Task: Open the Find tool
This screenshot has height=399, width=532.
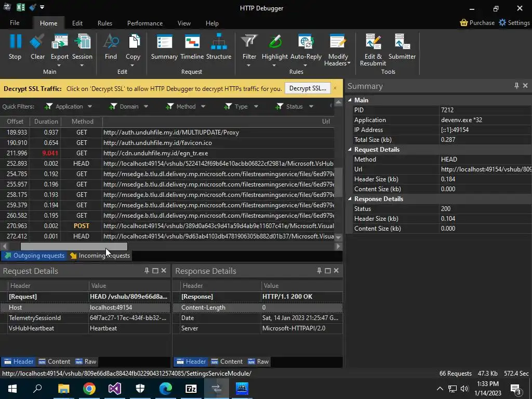Action: click(111, 42)
